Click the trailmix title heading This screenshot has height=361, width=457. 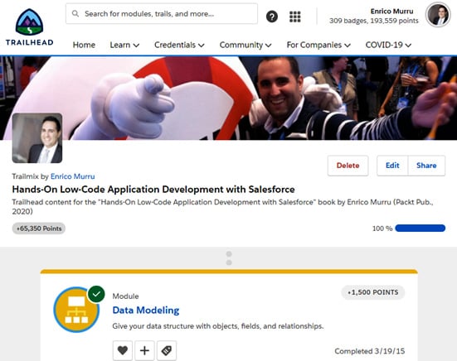click(153, 190)
